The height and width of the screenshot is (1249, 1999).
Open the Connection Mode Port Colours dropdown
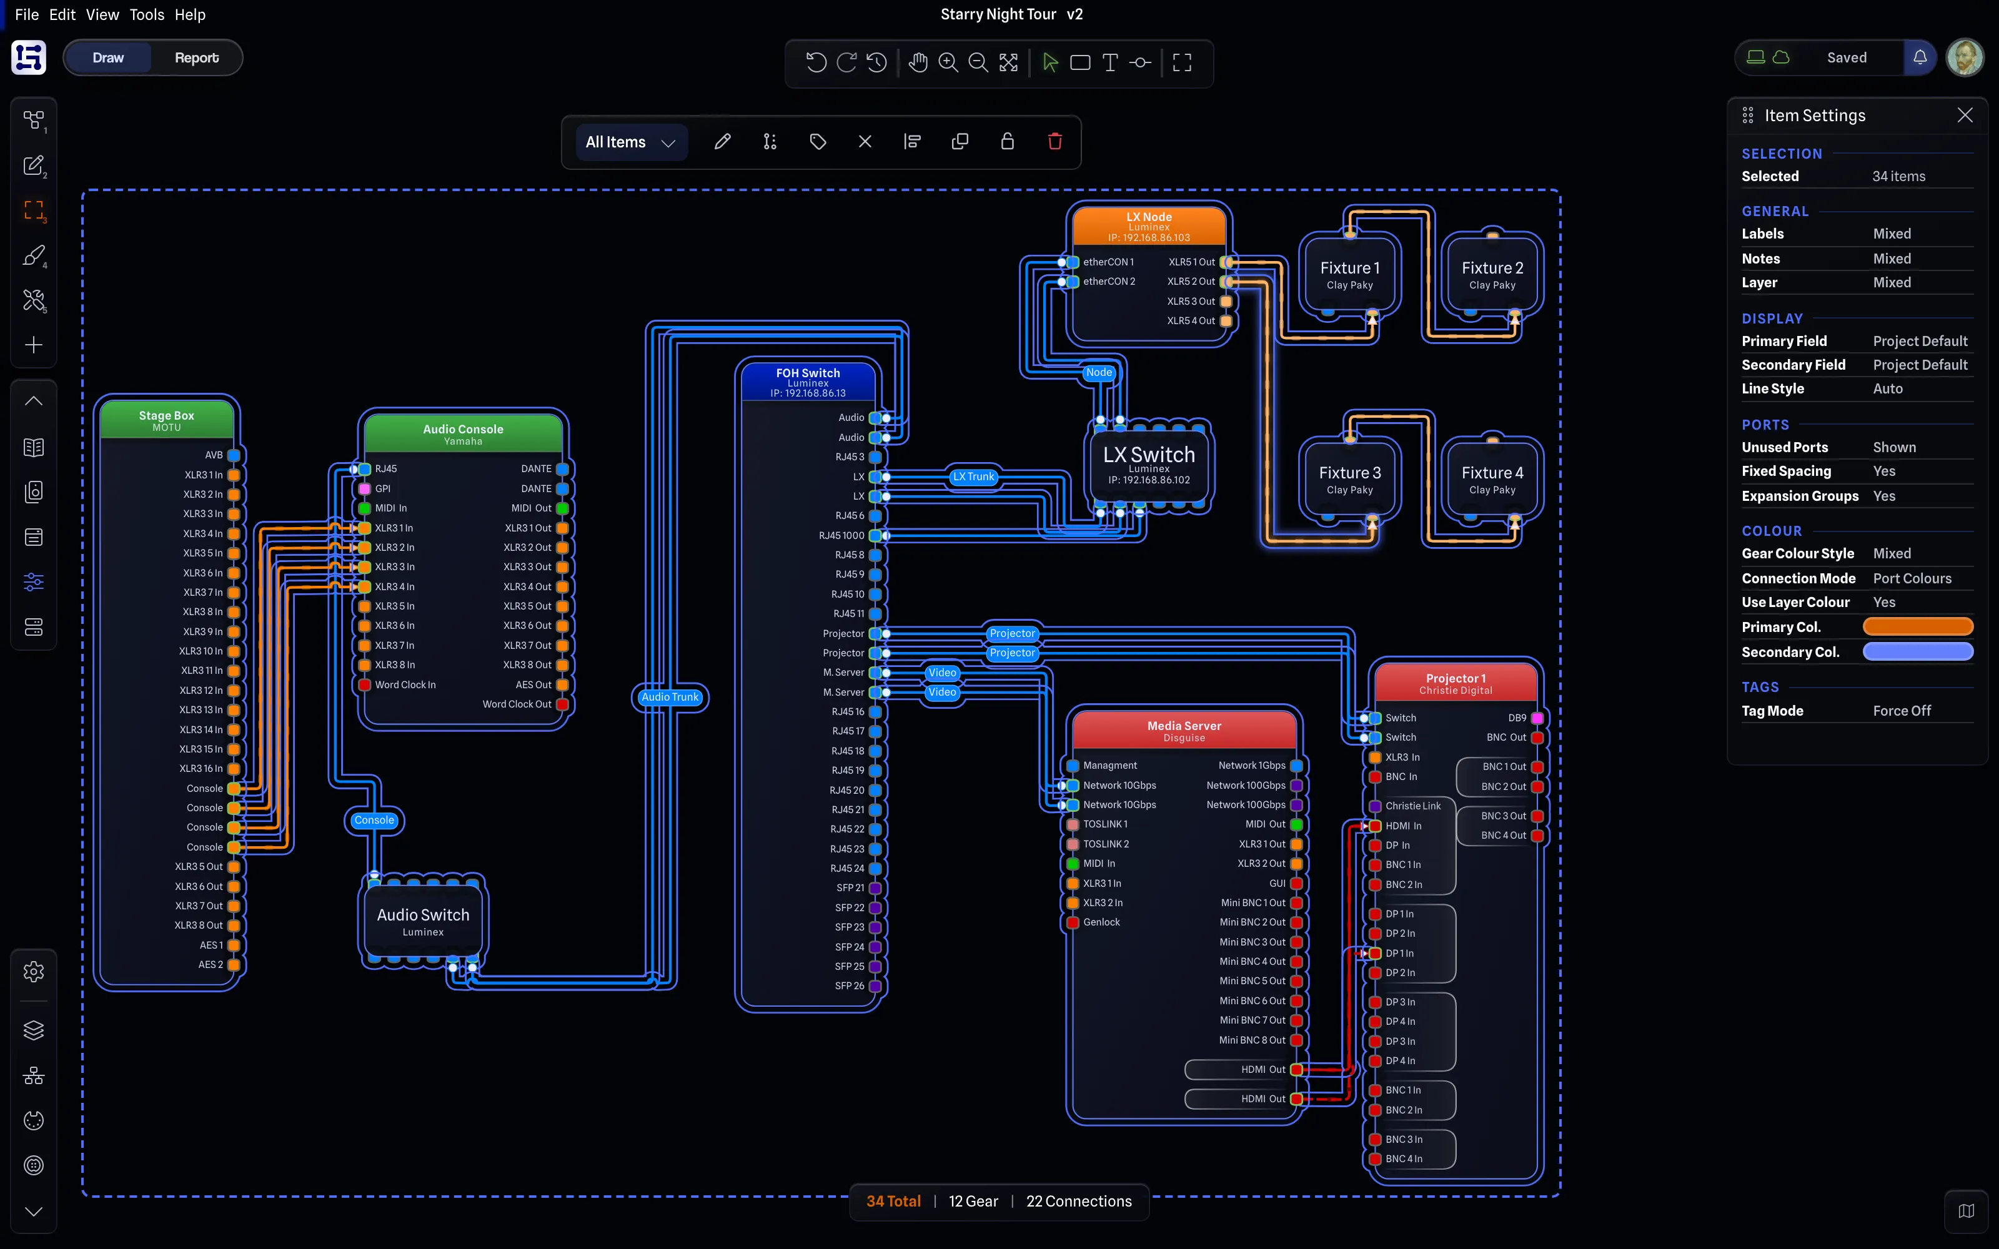[x=1912, y=578]
